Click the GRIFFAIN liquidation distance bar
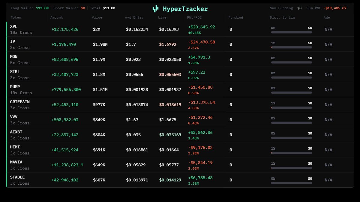 [291, 107]
